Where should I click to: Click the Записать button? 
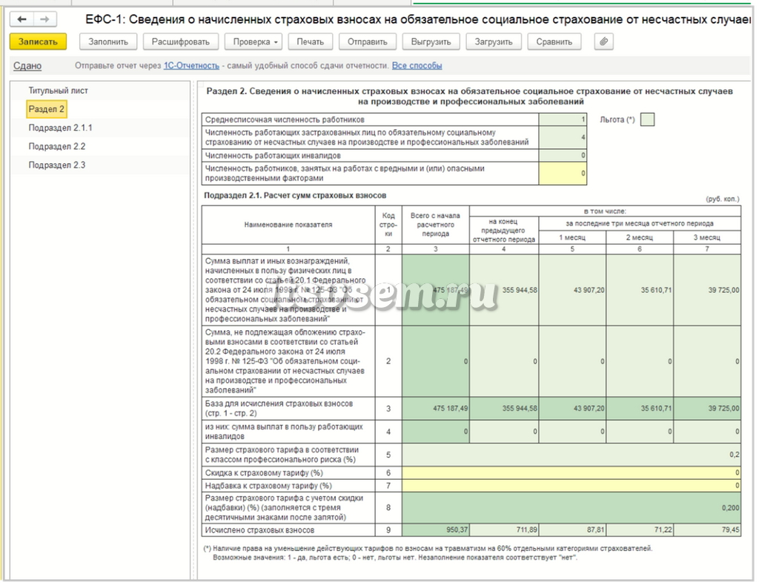pyautogui.click(x=38, y=42)
